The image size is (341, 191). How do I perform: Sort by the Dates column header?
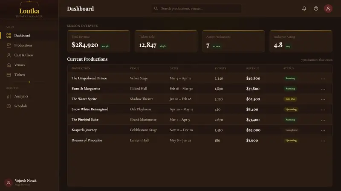click(x=174, y=68)
